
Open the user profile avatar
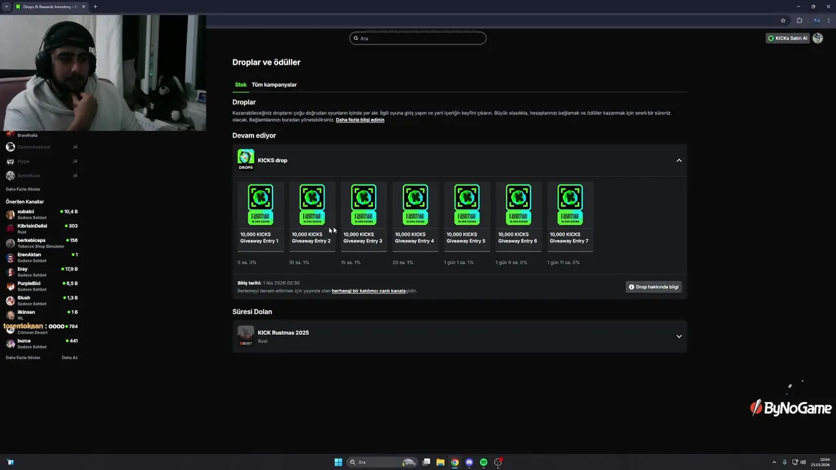[818, 39]
